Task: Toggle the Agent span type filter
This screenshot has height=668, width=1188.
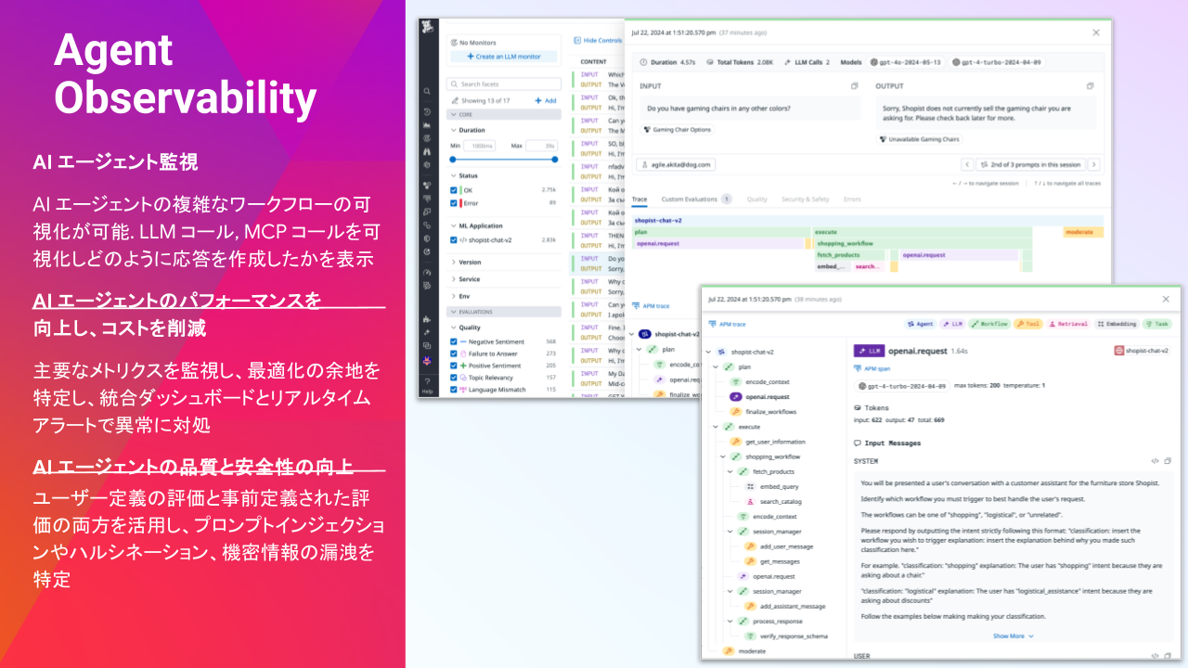Action: click(x=920, y=324)
